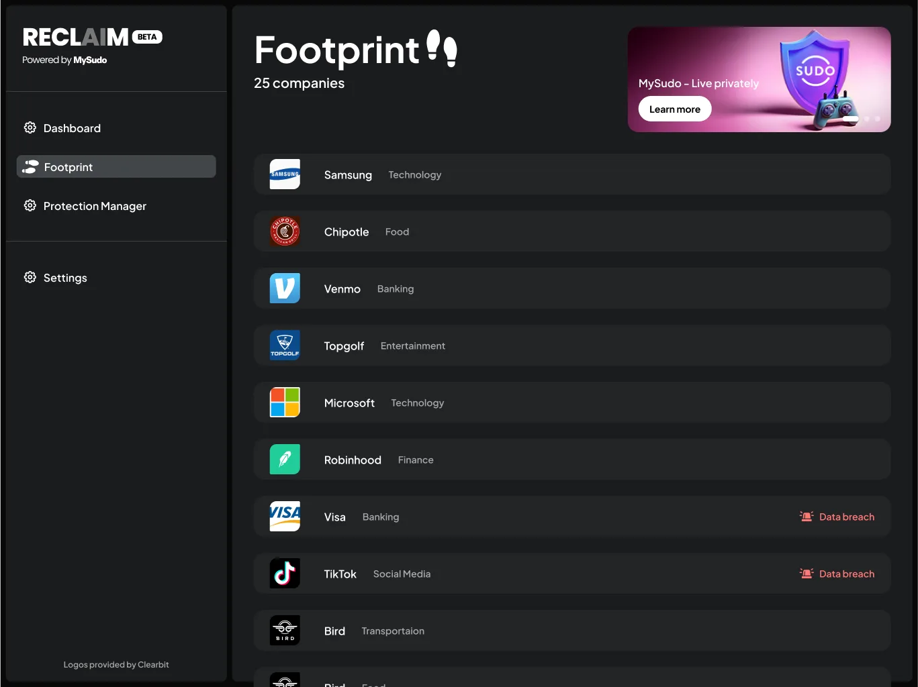
Task: Open the Data breach label for TikTok
Action: coord(847,574)
